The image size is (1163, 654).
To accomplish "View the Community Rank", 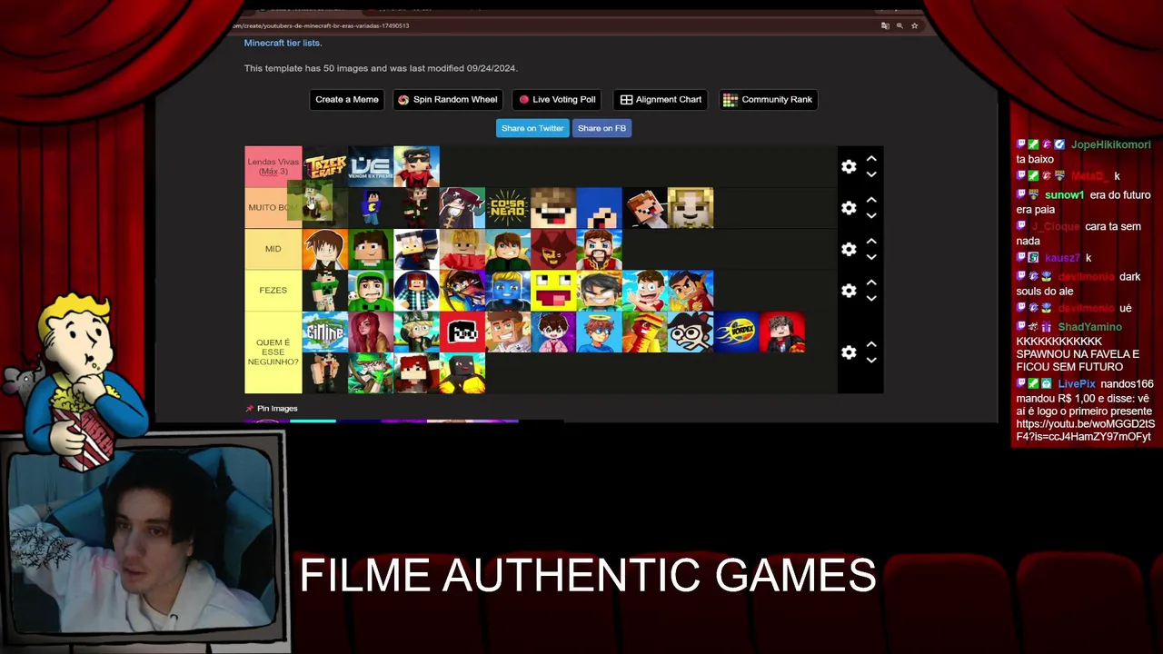I will pos(769,100).
